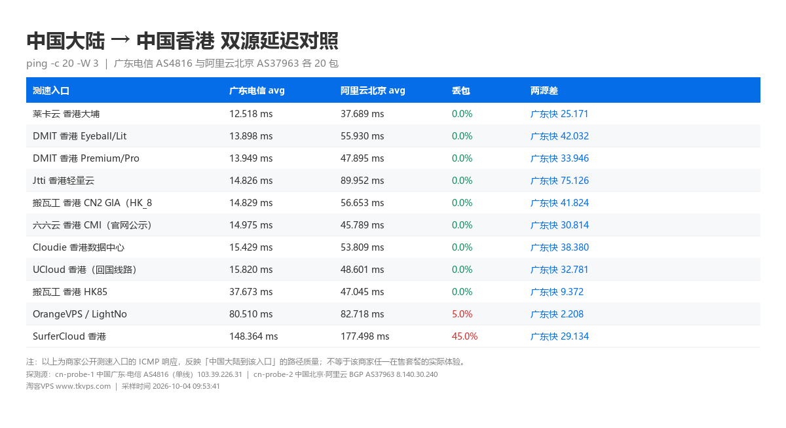Click the 53.809 ms value
Viewport: 786px width, 428px height.
(x=362, y=247)
